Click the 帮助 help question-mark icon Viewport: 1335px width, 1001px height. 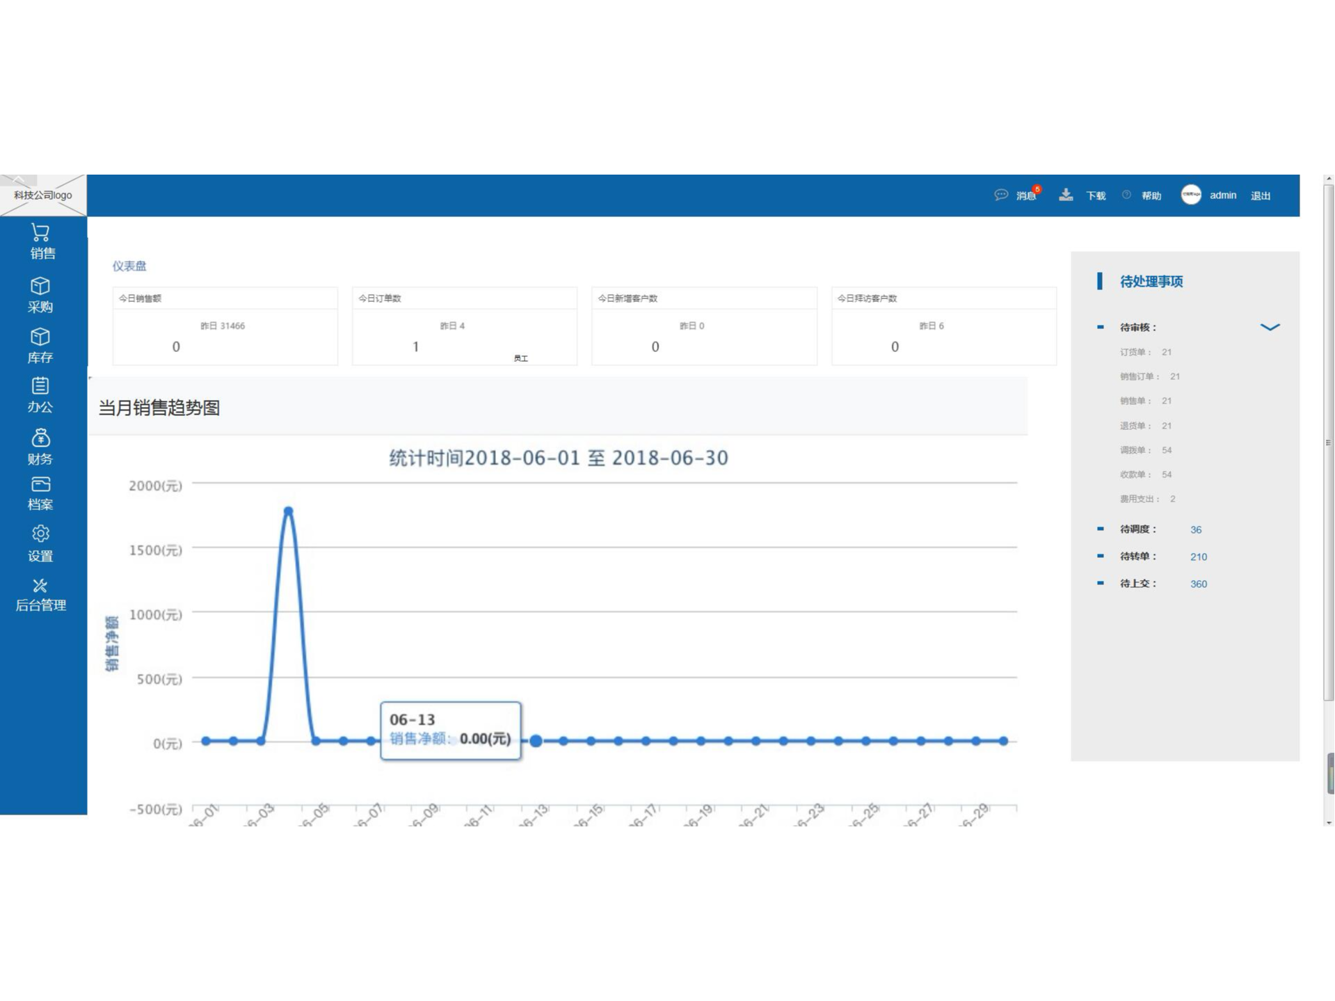point(1126,195)
